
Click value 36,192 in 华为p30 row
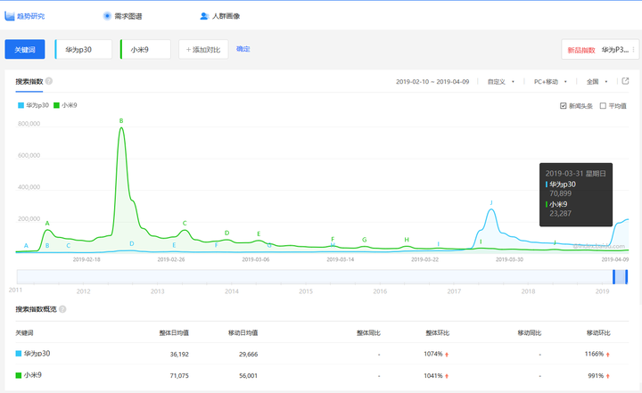179,354
